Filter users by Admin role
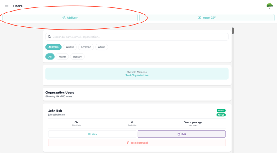This screenshot has width=277, height=153. point(102,47)
